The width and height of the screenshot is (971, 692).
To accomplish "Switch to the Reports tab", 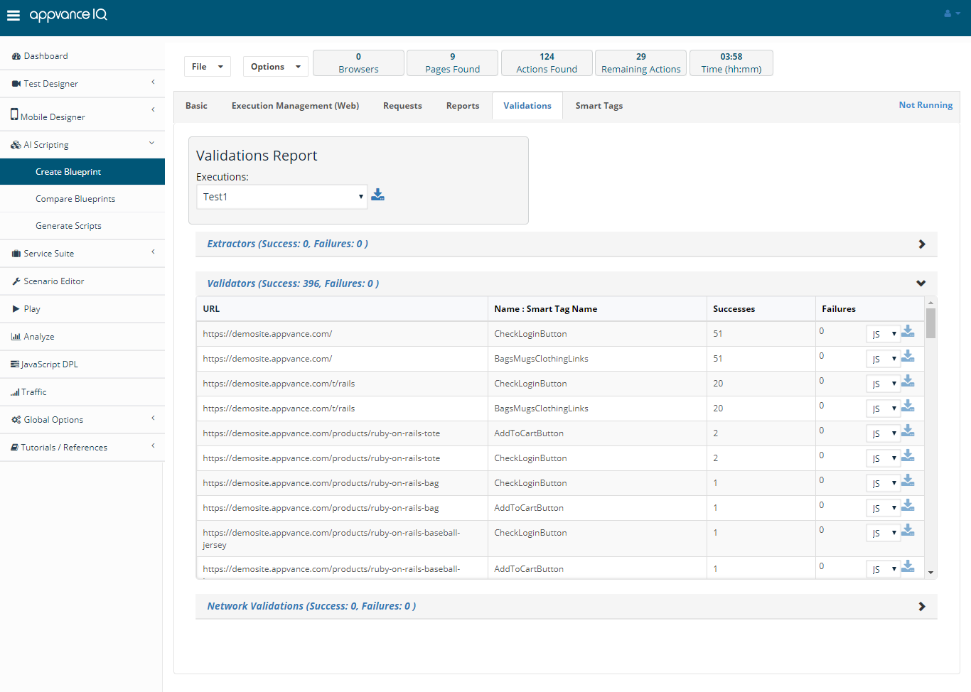I will [x=463, y=106].
